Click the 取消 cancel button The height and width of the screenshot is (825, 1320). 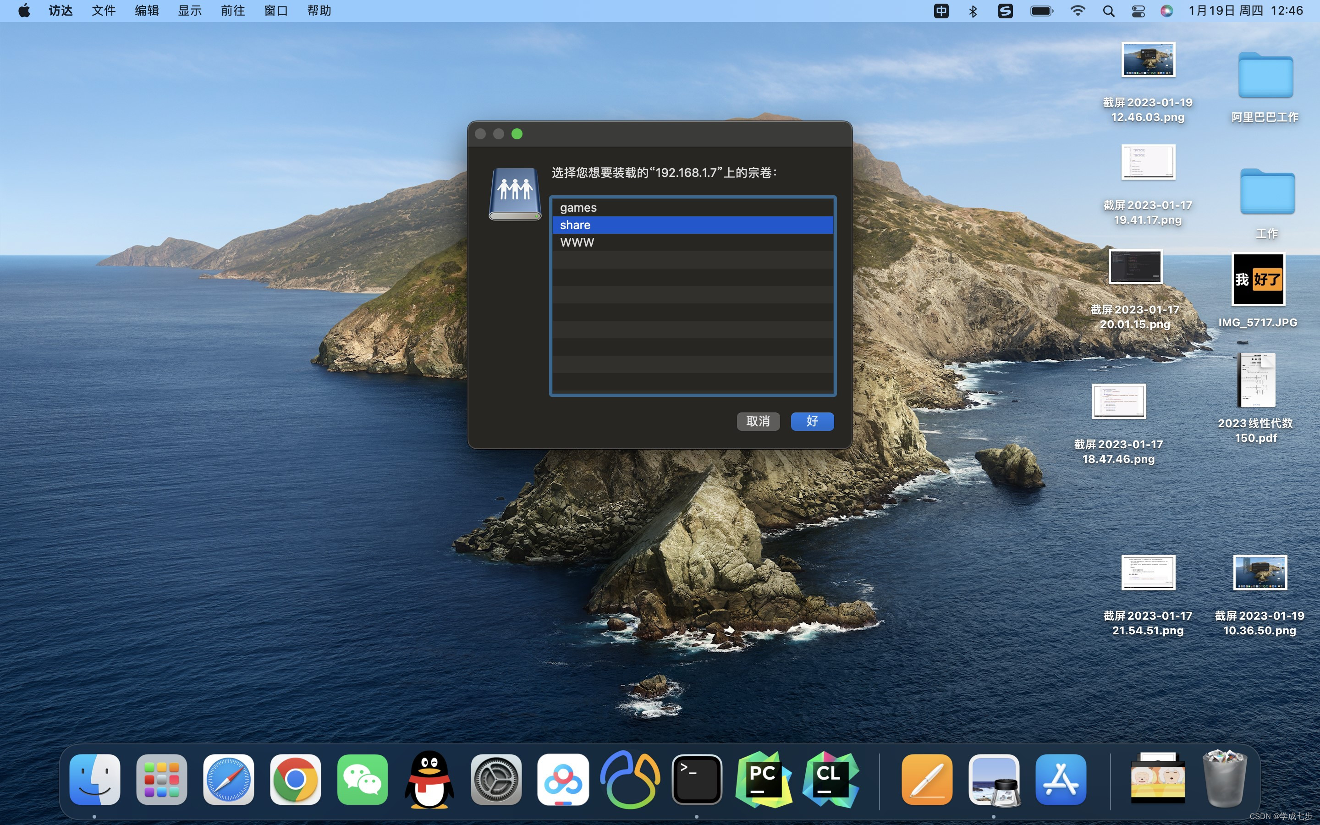pyautogui.click(x=758, y=421)
